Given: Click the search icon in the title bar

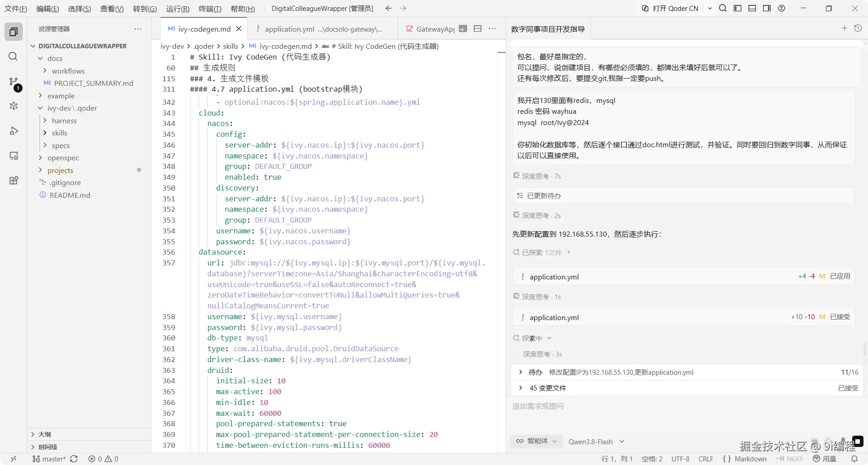Looking at the screenshot, I should coord(723,8).
